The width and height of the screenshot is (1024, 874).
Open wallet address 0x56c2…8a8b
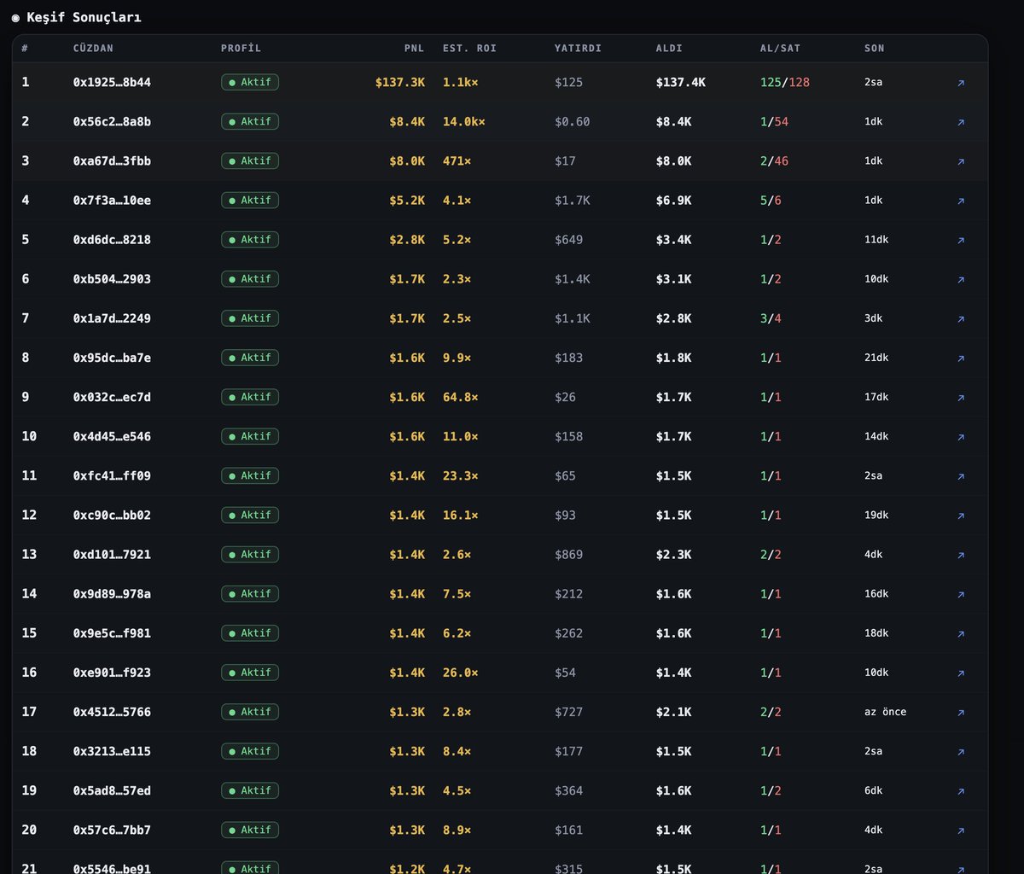pos(112,122)
